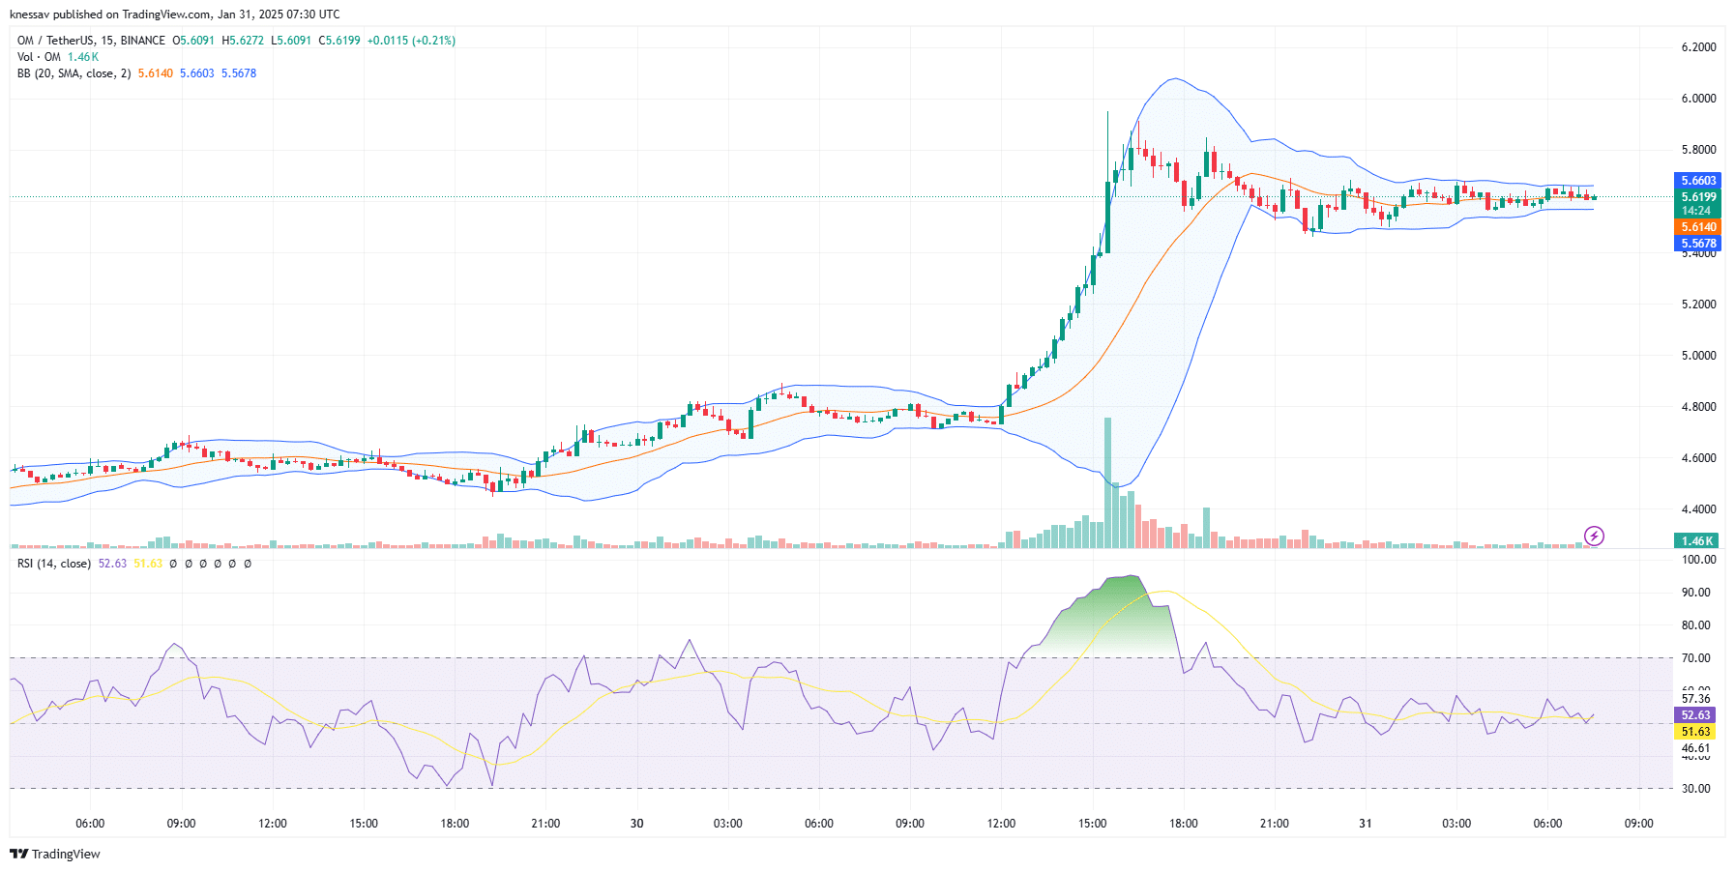Click the 80.00 RSI axis label
1735x871 pixels.
pos(1696,625)
